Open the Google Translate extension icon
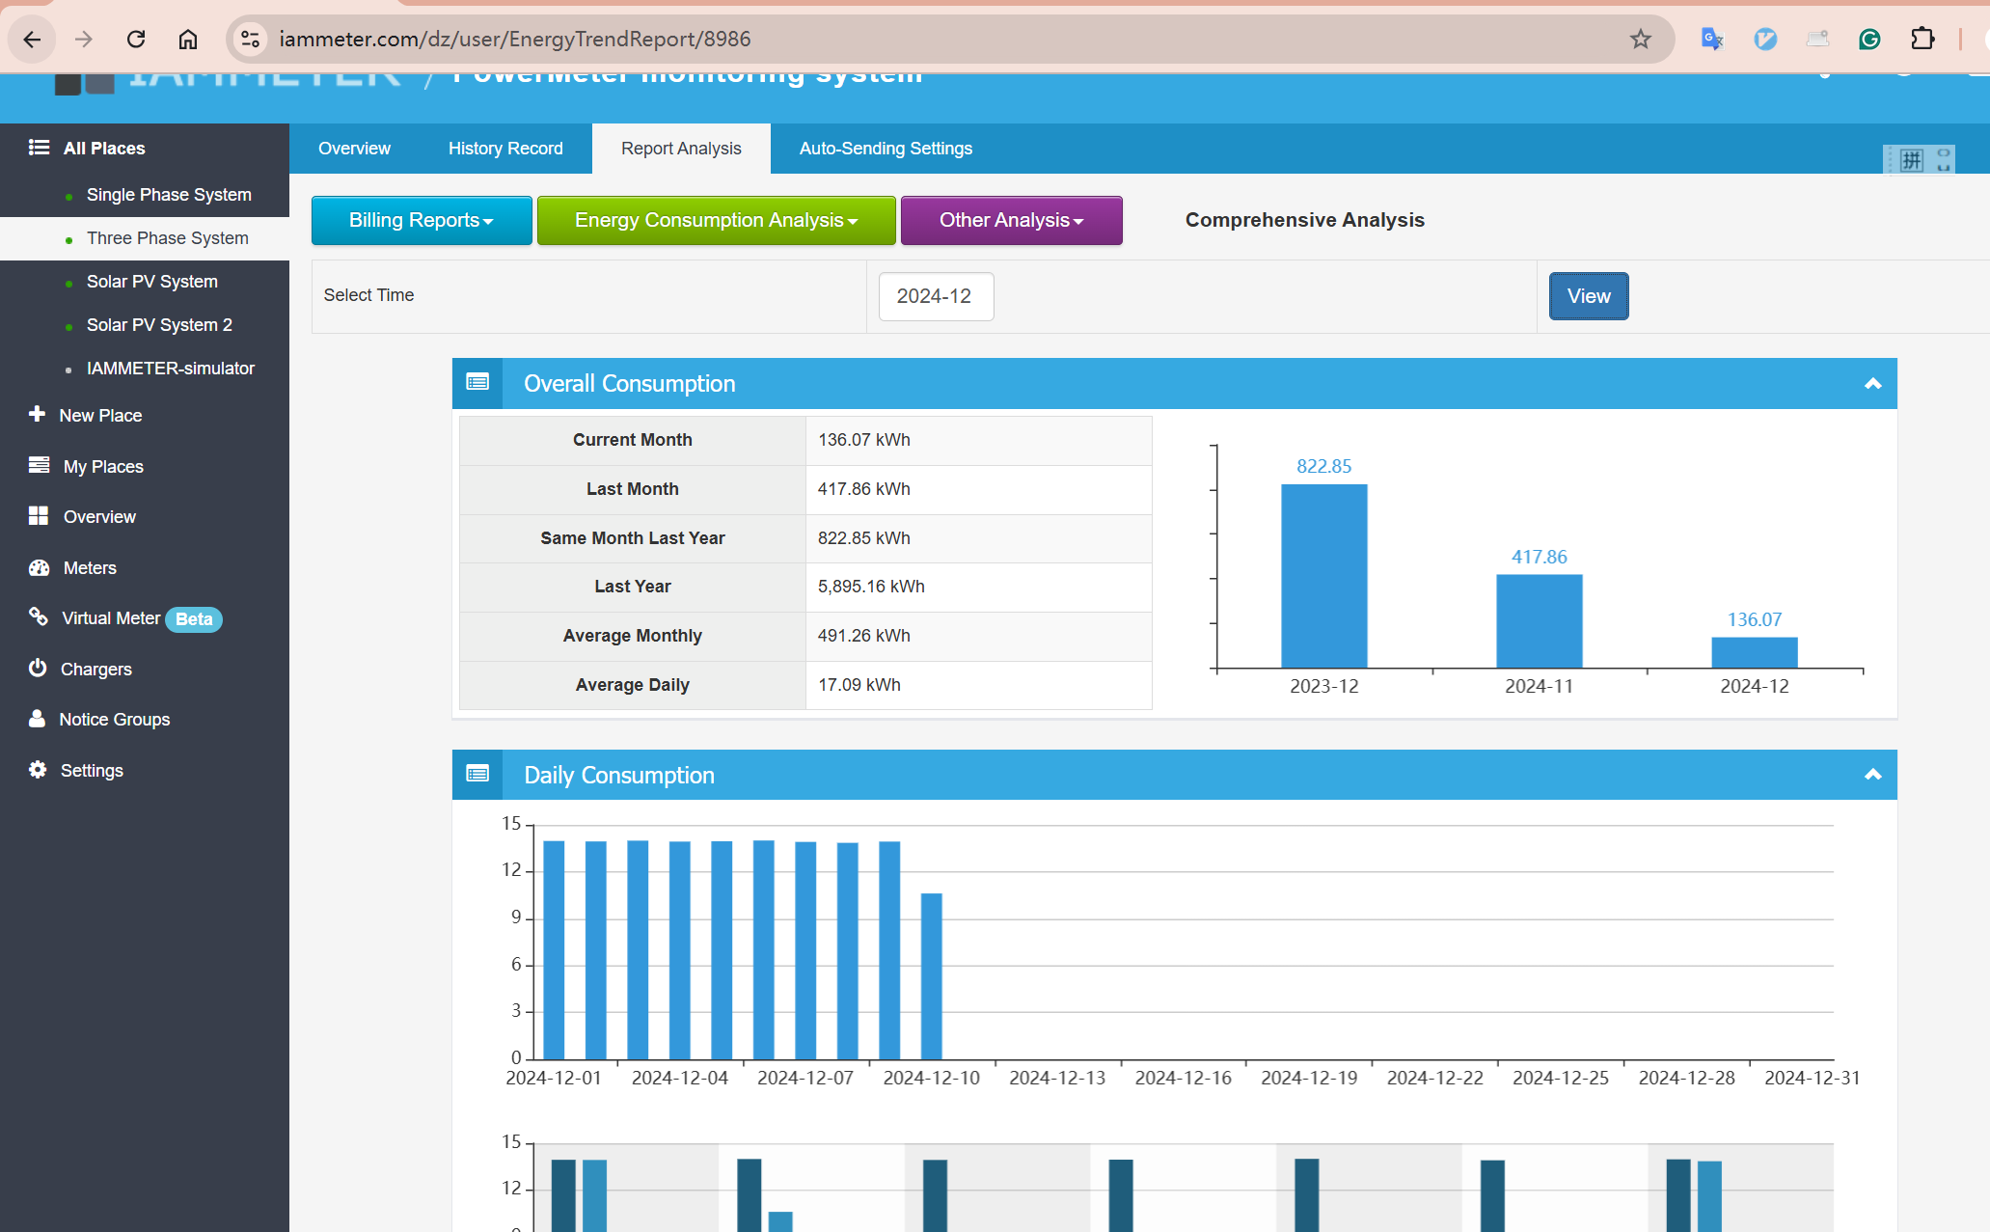 (x=1712, y=40)
